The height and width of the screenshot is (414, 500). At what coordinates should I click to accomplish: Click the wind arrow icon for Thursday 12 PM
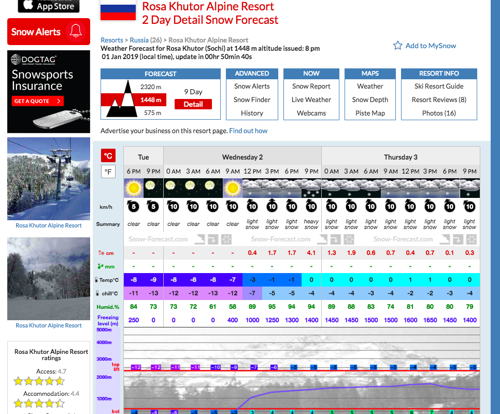410,206
